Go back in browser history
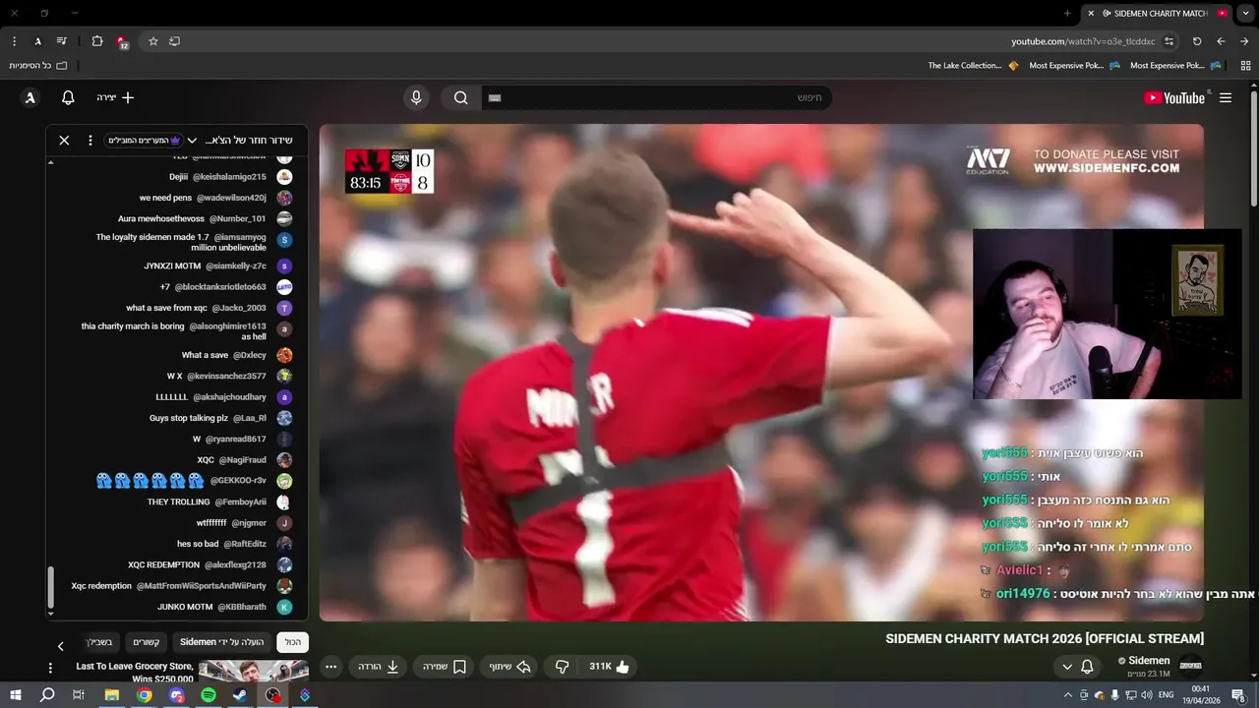 click(1221, 41)
